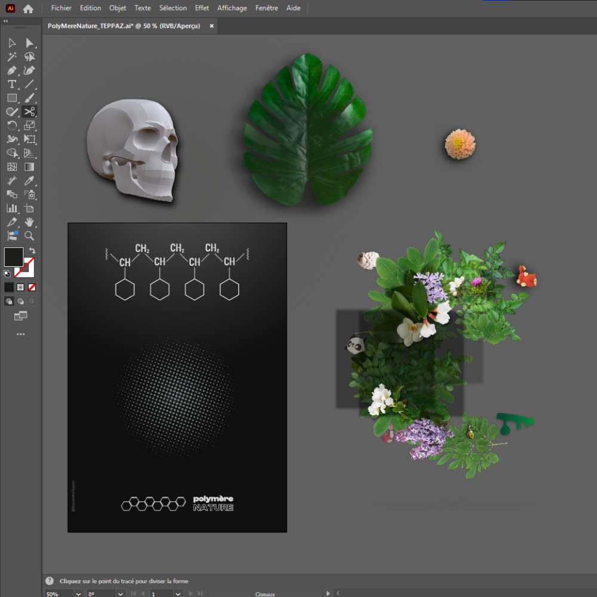Screen dimensions: 597x597
Task: Open the 50% zoom level dropdown
Action: (78, 593)
